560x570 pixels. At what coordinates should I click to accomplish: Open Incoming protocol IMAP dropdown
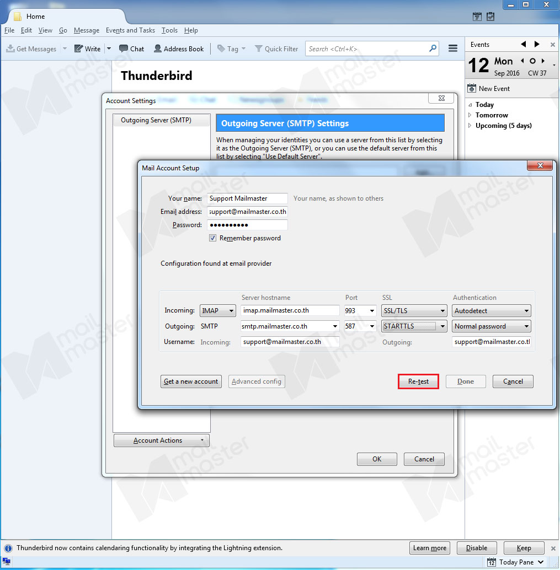(x=217, y=311)
